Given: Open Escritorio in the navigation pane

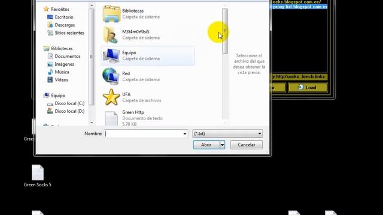Looking at the screenshot, I should pos(64,17).
